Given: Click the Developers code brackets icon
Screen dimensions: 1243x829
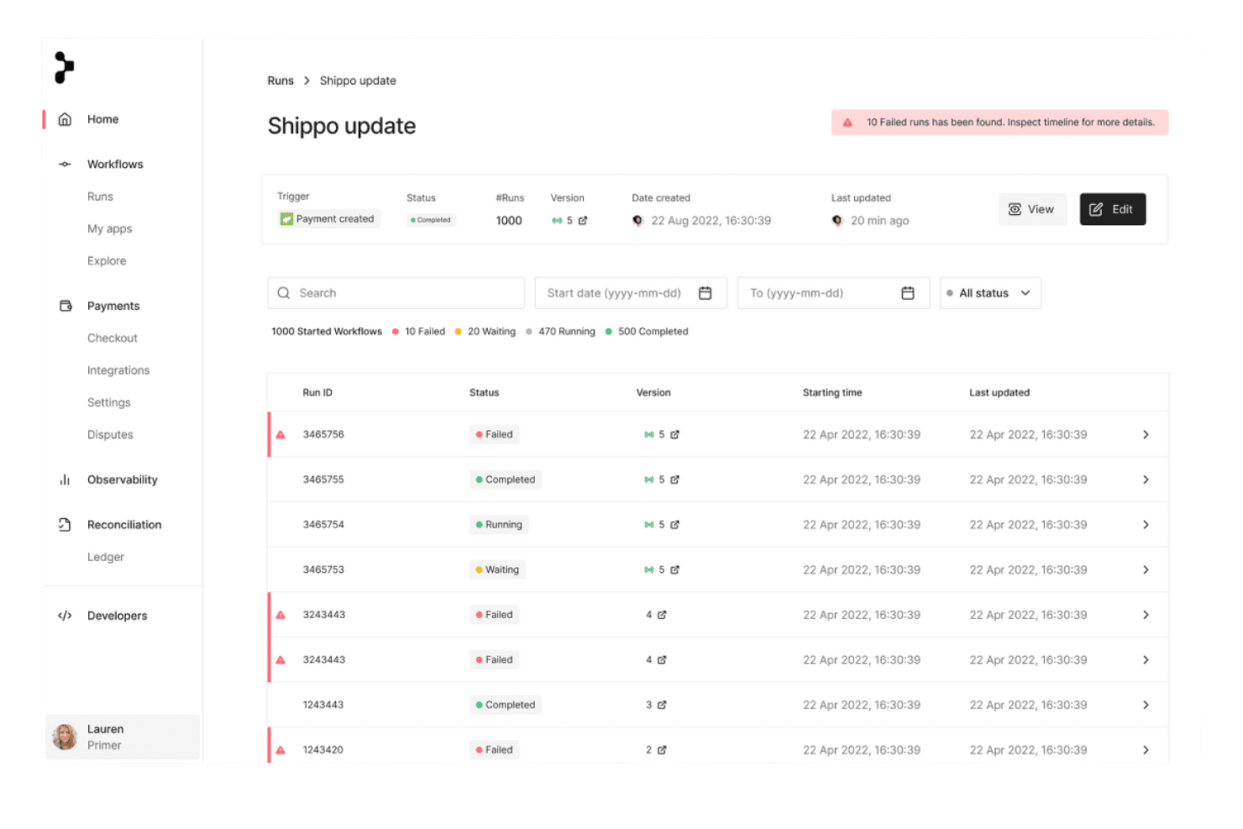Looking at the screenshot, I should tap(65, 616).
